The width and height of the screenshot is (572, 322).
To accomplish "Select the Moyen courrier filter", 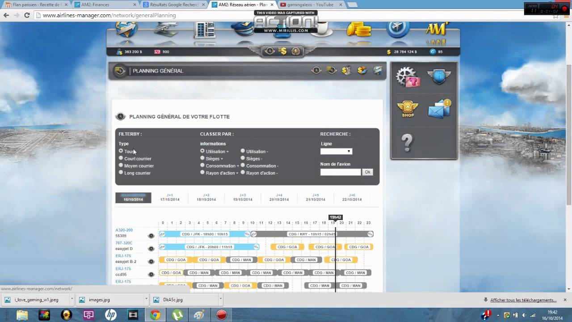I will click(x=121, y=165).
